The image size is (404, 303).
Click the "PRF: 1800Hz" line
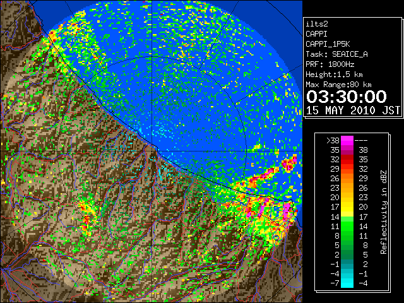[x=330, y=64]
